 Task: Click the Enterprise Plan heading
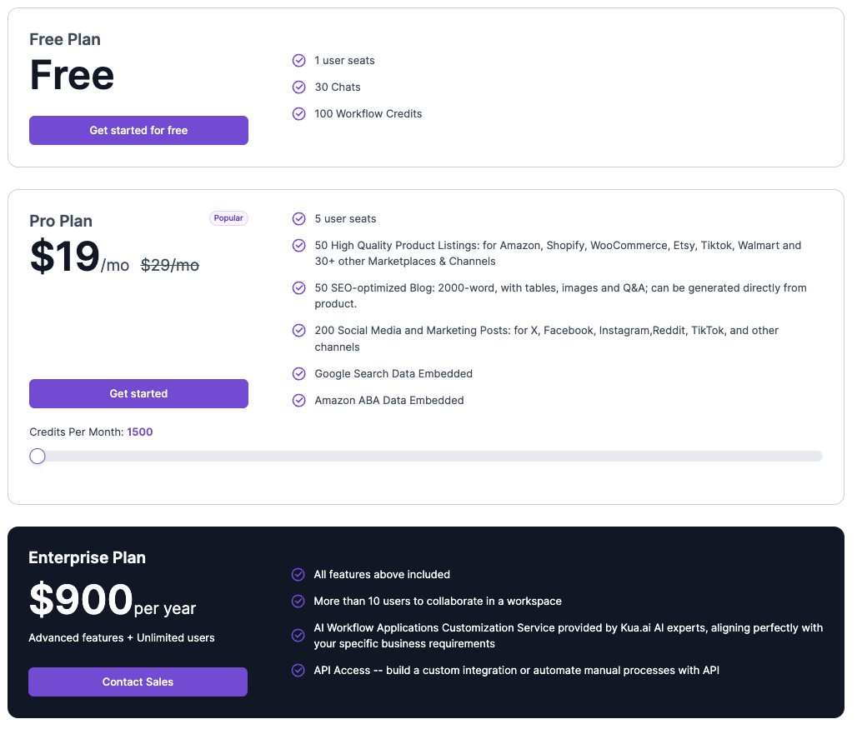(x=88, y=558)
